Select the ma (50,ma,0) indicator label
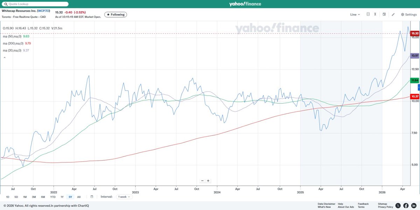420x210 pixels. click(12, 36)
